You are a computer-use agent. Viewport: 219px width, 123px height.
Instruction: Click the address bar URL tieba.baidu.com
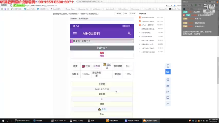click(41, 5)
